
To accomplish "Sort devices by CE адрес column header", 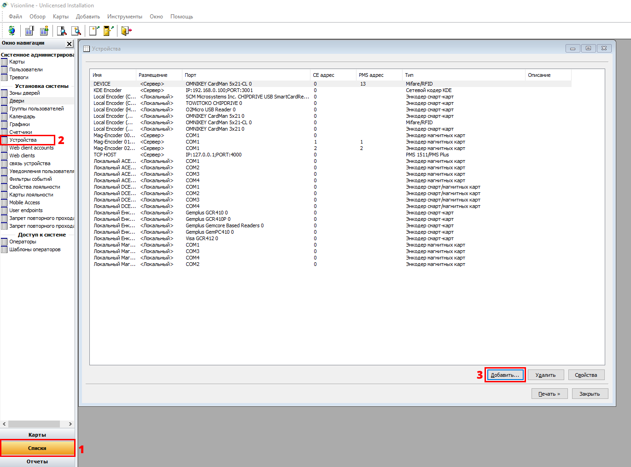I will (333, 75).
